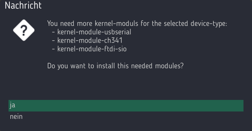Click the kernel-module-ftdi-sio entry
Screen dimensions: 252x131
92,49
